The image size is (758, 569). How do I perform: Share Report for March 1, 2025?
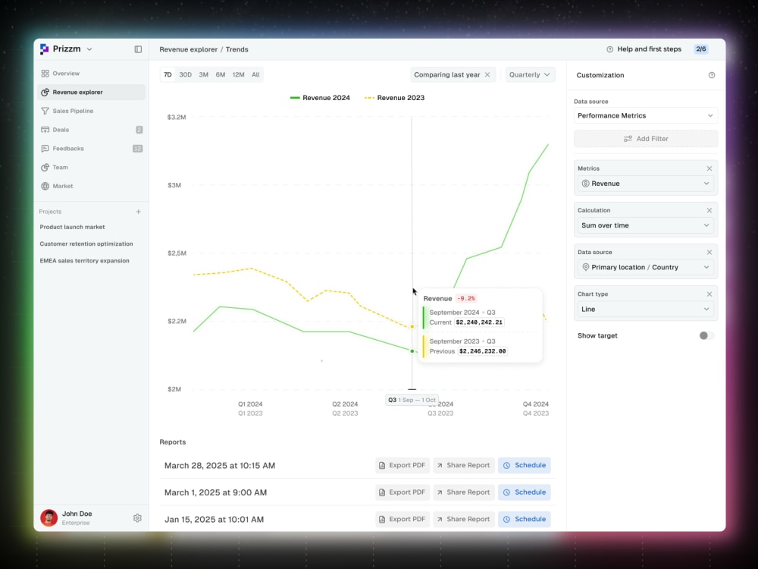point(464,492)
